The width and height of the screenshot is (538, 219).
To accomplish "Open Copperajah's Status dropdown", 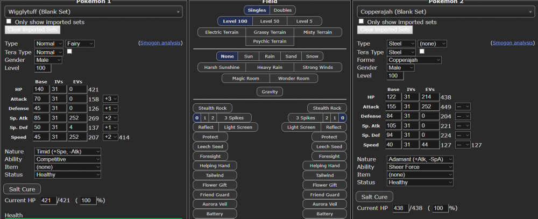I will tap(420, 182).
